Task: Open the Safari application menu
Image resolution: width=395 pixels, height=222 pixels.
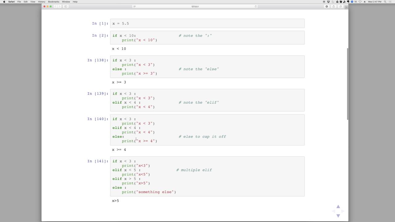Action: [11, 2]
